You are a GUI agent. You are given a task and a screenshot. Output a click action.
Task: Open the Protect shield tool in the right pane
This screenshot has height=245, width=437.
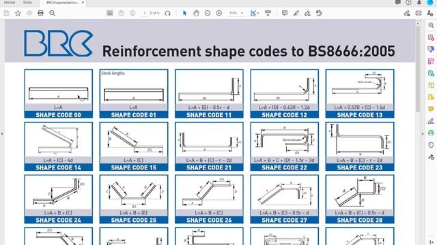tap(431, 145)
